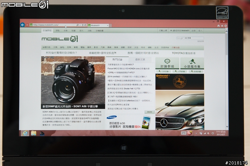
Task: Click the Sony A58 camera feature image
Action: tap(73, 80)
